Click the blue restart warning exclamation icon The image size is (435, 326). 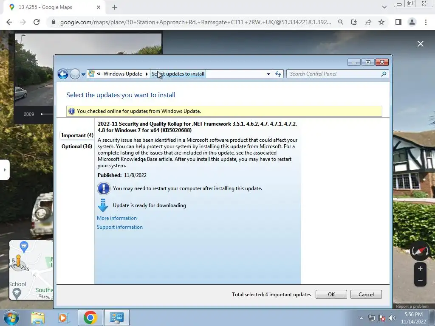[104, 188]
